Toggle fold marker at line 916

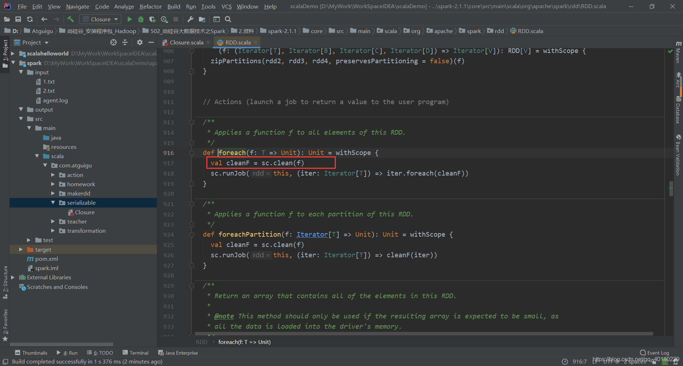click(192, 153)
